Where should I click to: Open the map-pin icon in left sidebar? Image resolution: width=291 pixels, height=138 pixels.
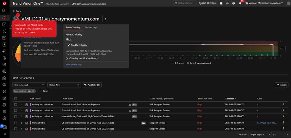click(4, 10)
